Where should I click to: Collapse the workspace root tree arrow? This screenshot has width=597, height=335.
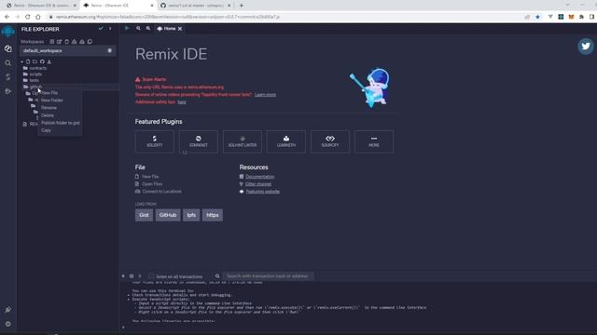pos(22,61)
